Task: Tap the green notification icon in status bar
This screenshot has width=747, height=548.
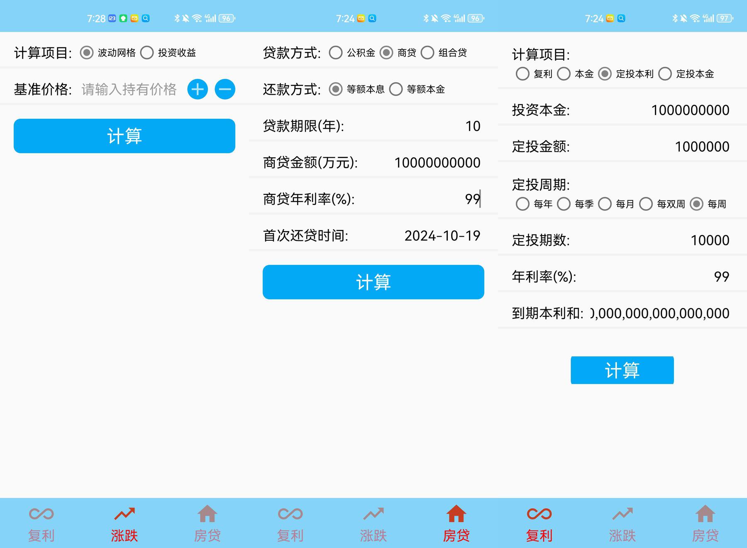Action: [123, 18]
